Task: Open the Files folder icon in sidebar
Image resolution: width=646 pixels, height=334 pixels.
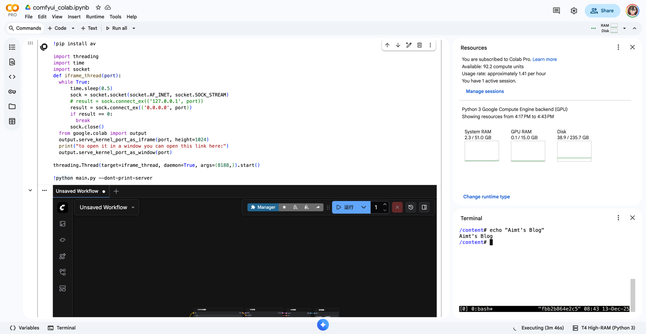Action: pyautogui.click(x=12, y=106)
